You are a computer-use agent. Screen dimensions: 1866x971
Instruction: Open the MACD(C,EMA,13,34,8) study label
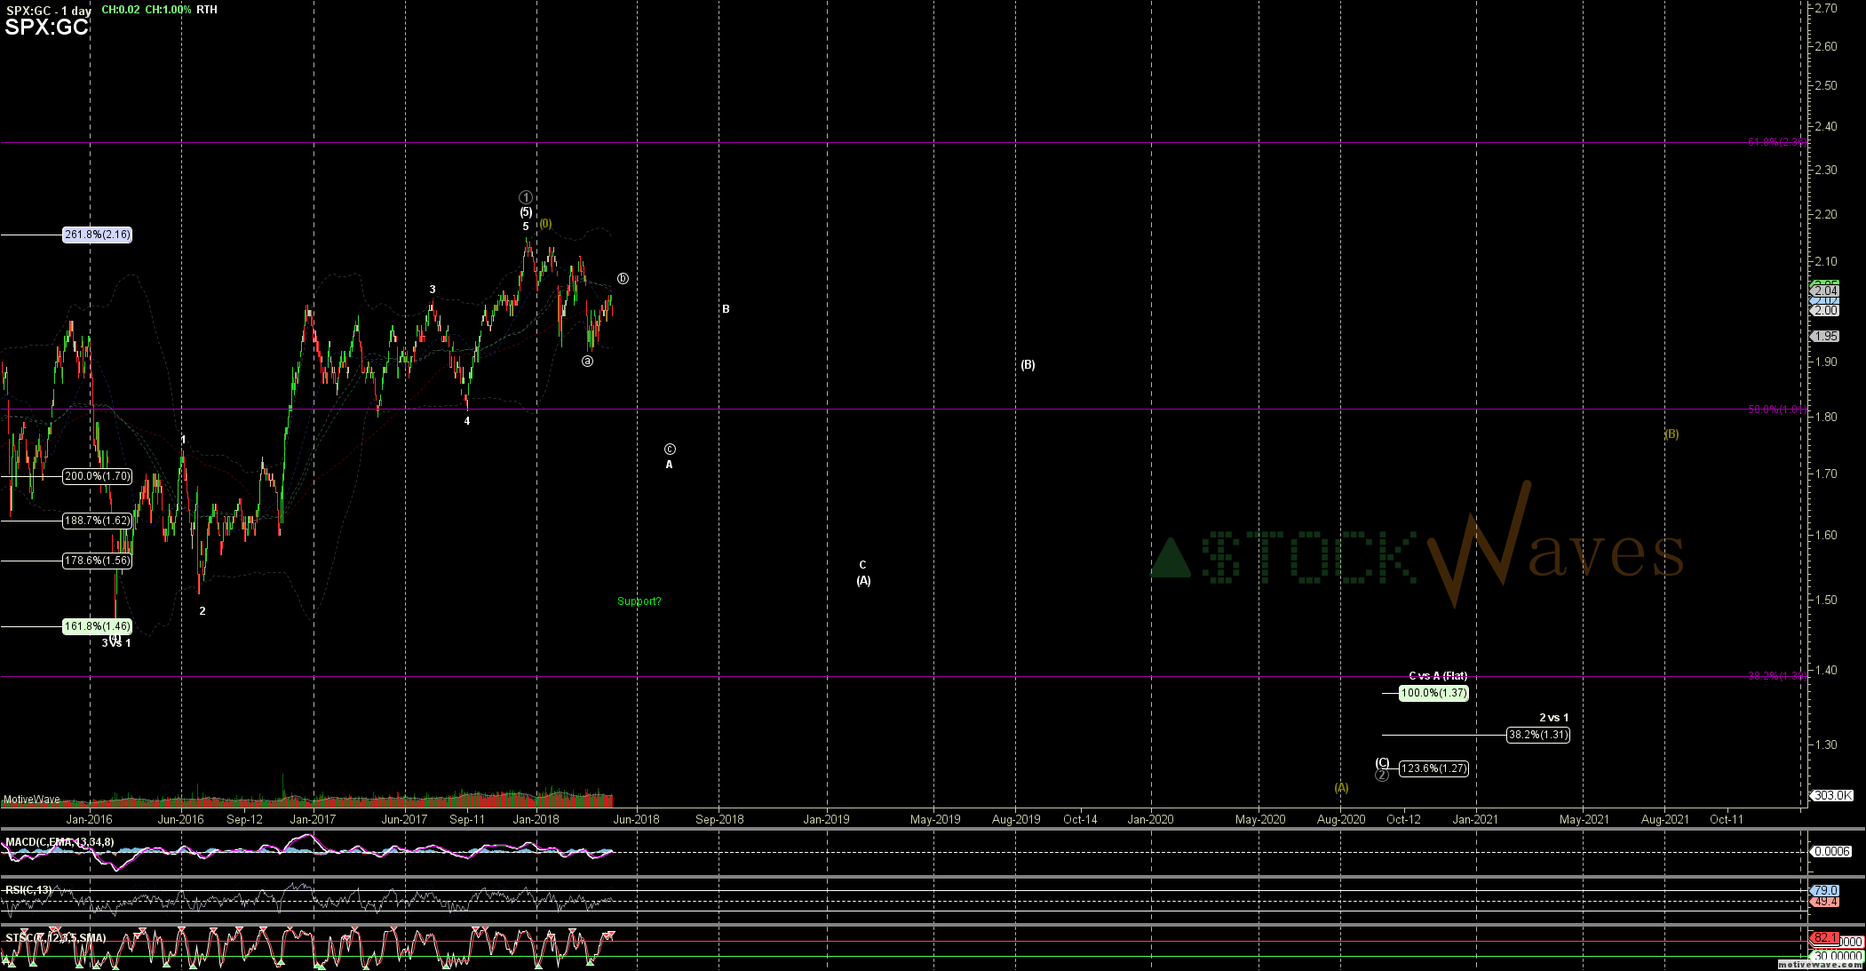[x=60, y=842]
